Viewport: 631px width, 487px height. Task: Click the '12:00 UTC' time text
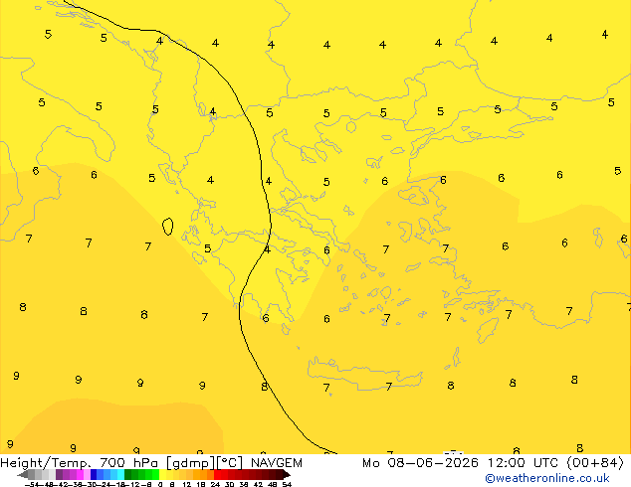(x=524, y=463)
